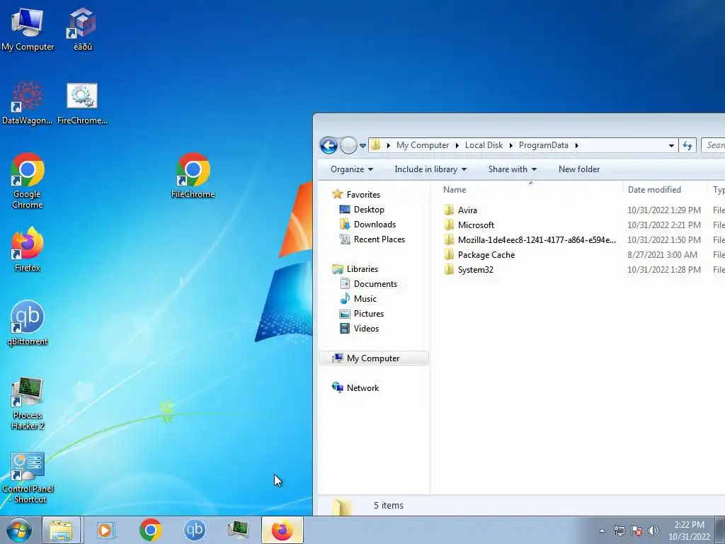The width and height of the screenshot is (725, 544).
Task: Expand the arrow after My Computer breadcrumb
Action: pyautogui.click(x=457, y=145)
